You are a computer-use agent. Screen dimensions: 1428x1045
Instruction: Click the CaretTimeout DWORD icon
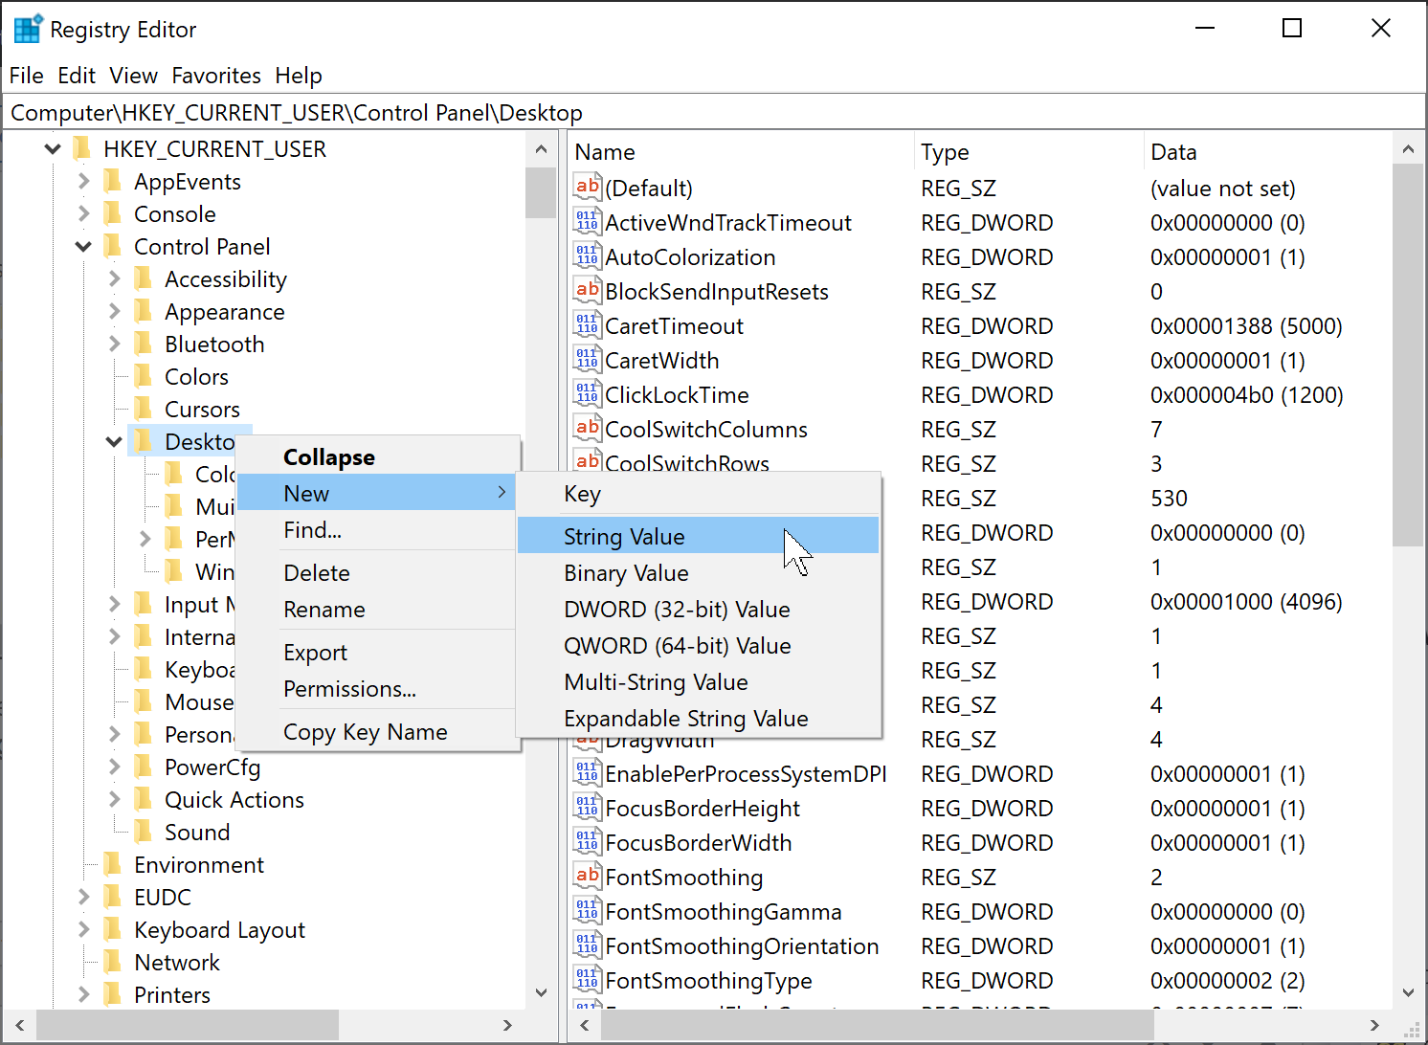(588, 325)
